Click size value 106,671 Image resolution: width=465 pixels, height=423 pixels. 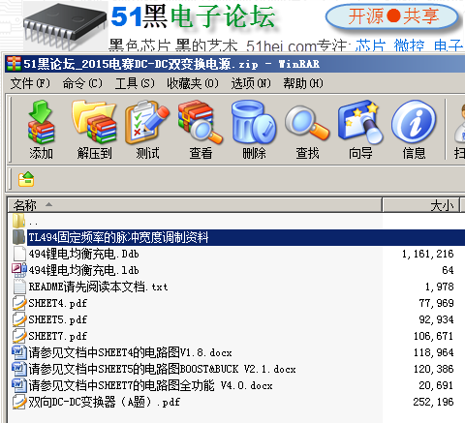433,336
